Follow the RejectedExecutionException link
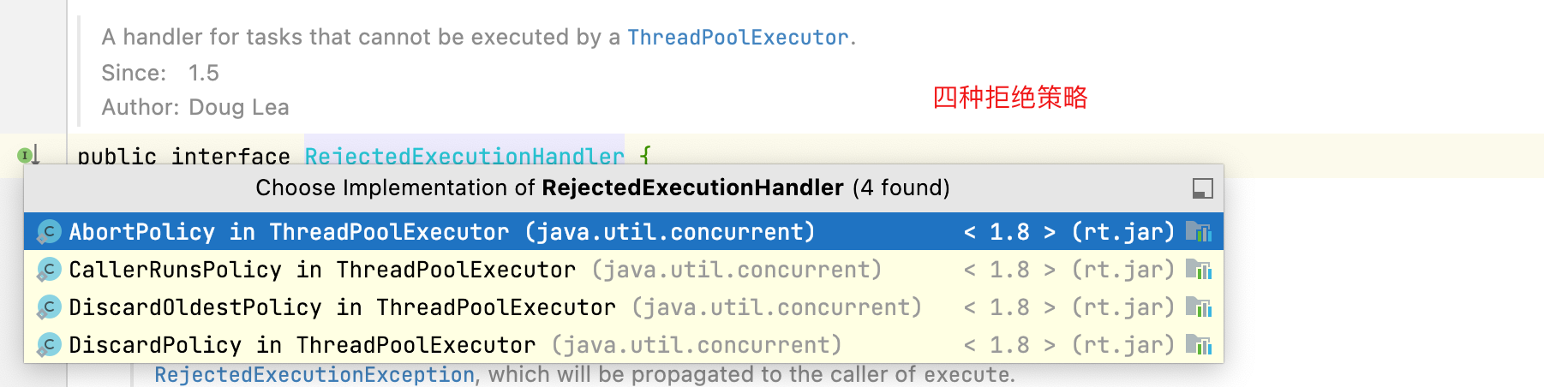 pyautogui.click(x=314, y=375)
